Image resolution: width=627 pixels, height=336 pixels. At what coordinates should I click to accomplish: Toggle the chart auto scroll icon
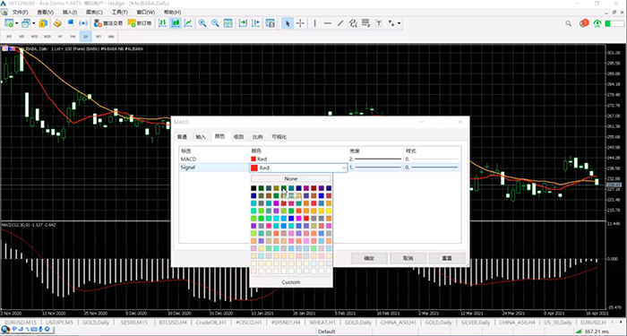pos(243,23)
